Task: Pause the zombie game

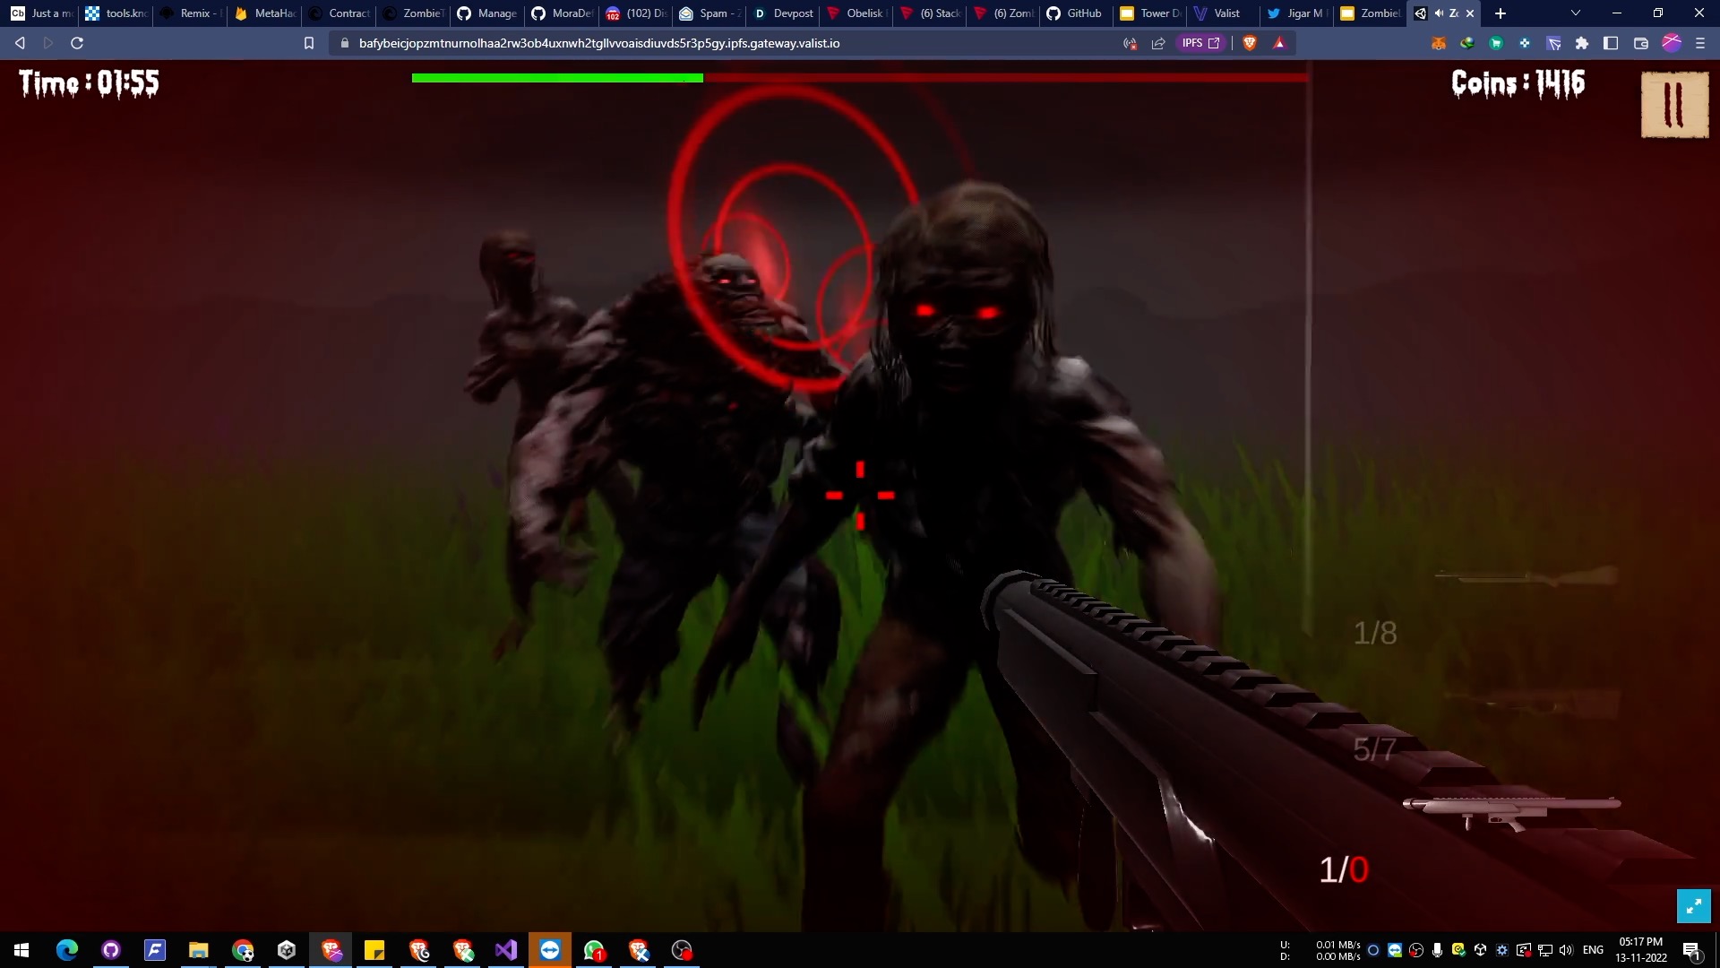Action: 1673,105
